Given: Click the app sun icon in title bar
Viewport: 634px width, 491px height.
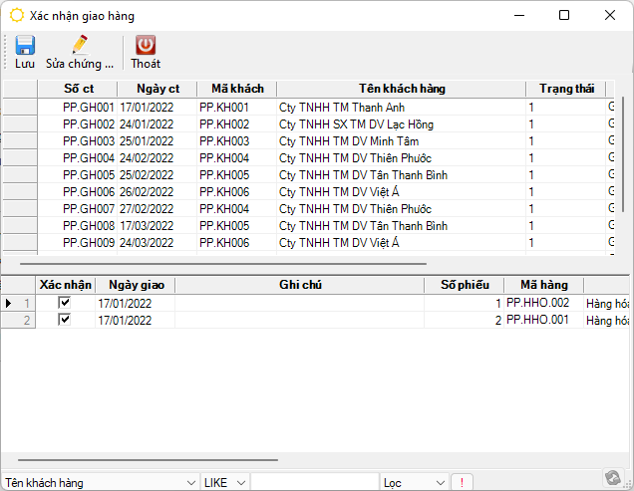Looking at the screenshot, I should (x=17, y=16).
